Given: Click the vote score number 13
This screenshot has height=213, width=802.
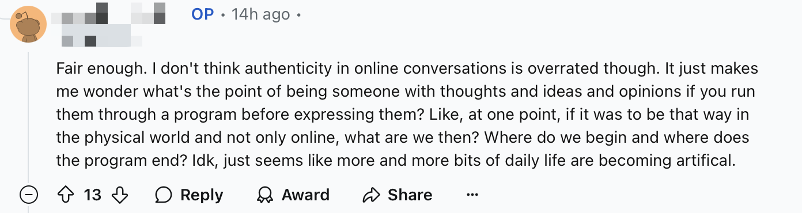Looking at the screenshot, I should [92, 195].
